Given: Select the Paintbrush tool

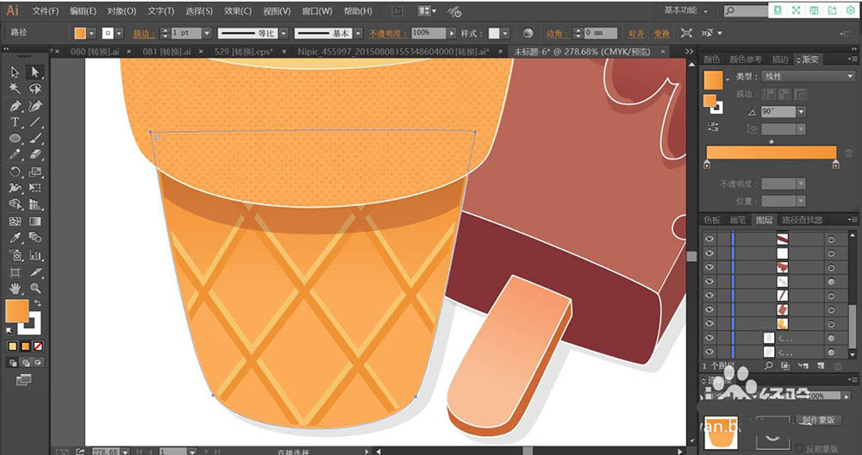Looking at the screenshot, I should [x=35, y=139].
